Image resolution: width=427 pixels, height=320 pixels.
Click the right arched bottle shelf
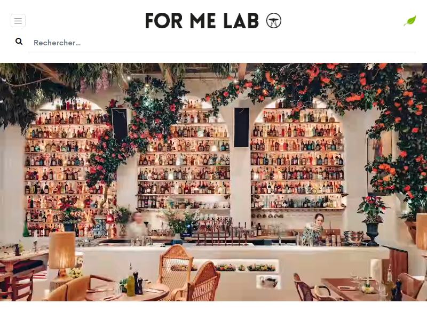coord(298,156)
